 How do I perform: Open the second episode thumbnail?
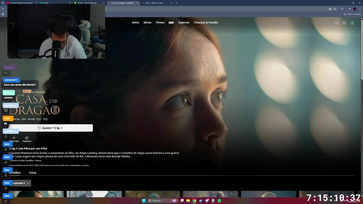94,194
